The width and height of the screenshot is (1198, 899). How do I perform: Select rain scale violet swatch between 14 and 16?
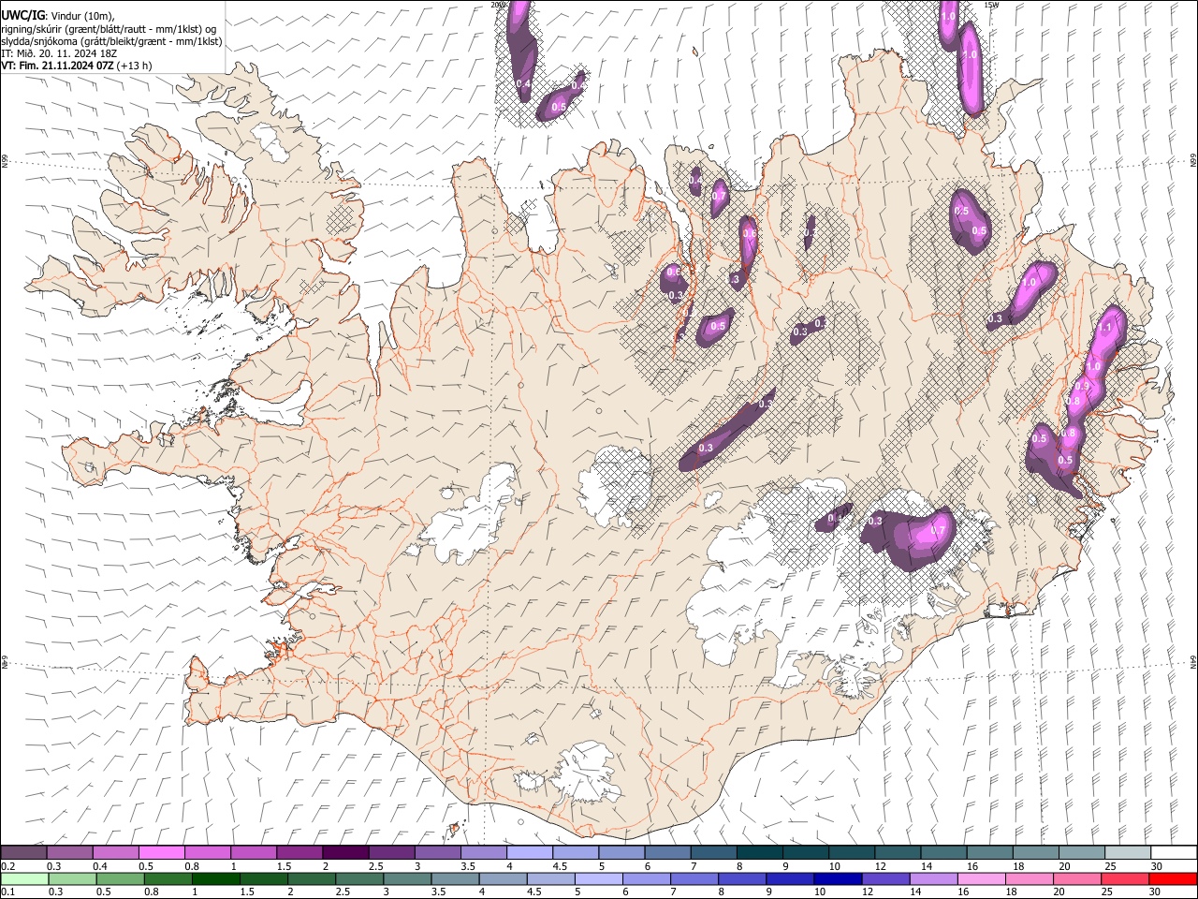pyautogui.click(x=935, y=879)
